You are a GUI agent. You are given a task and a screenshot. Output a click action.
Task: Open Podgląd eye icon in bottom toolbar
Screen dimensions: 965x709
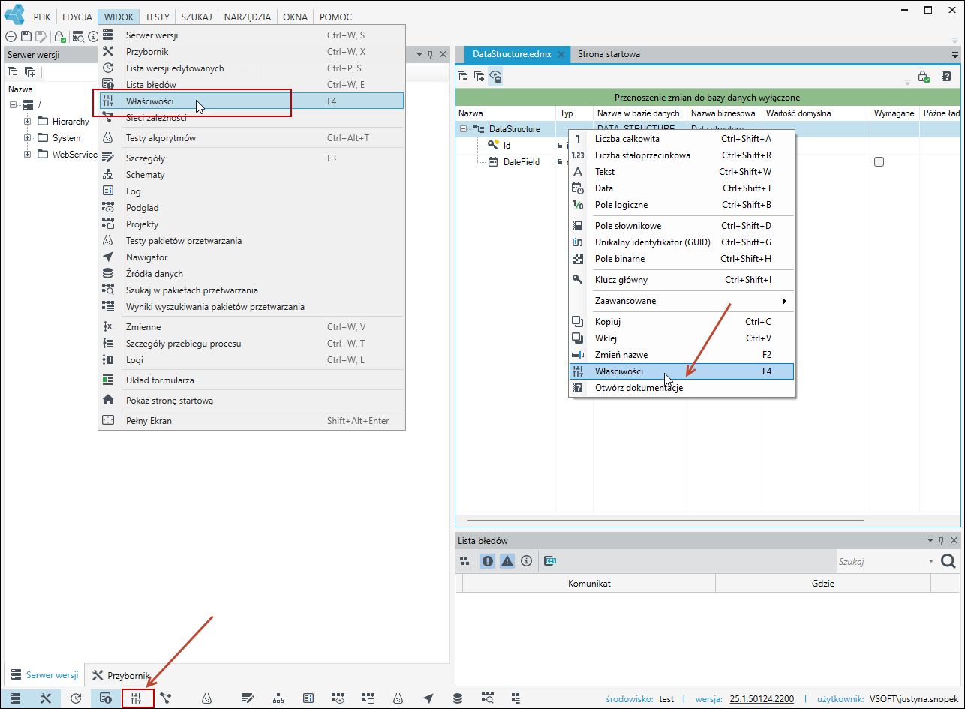click(x=338, y=698)
